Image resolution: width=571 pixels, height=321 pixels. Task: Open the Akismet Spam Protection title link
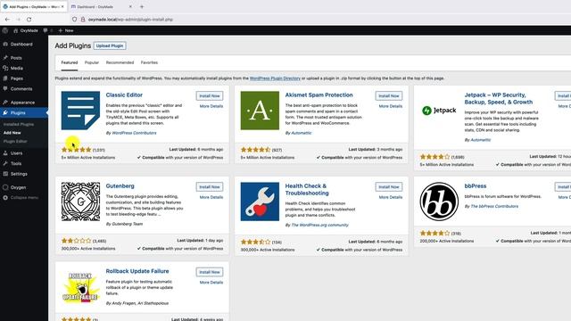(x=319, y=95)
